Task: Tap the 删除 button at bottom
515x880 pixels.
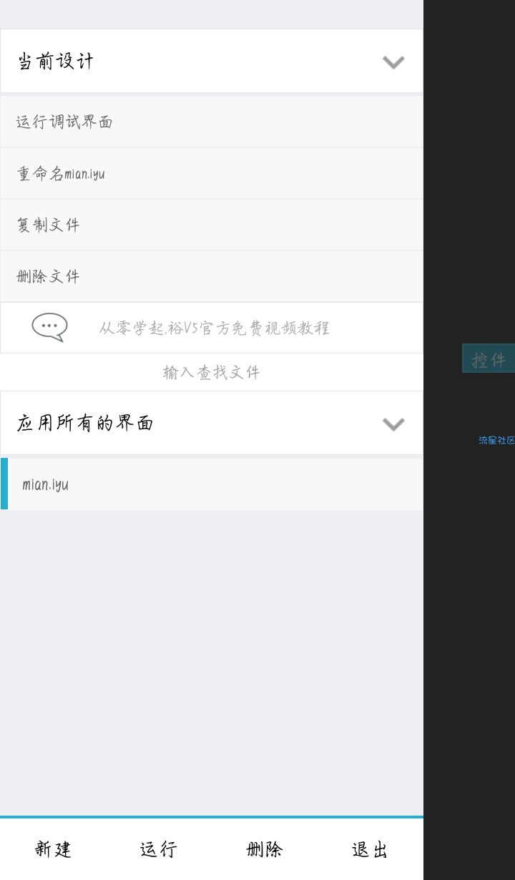Action: pyautogui.click(x=265, y=849)
